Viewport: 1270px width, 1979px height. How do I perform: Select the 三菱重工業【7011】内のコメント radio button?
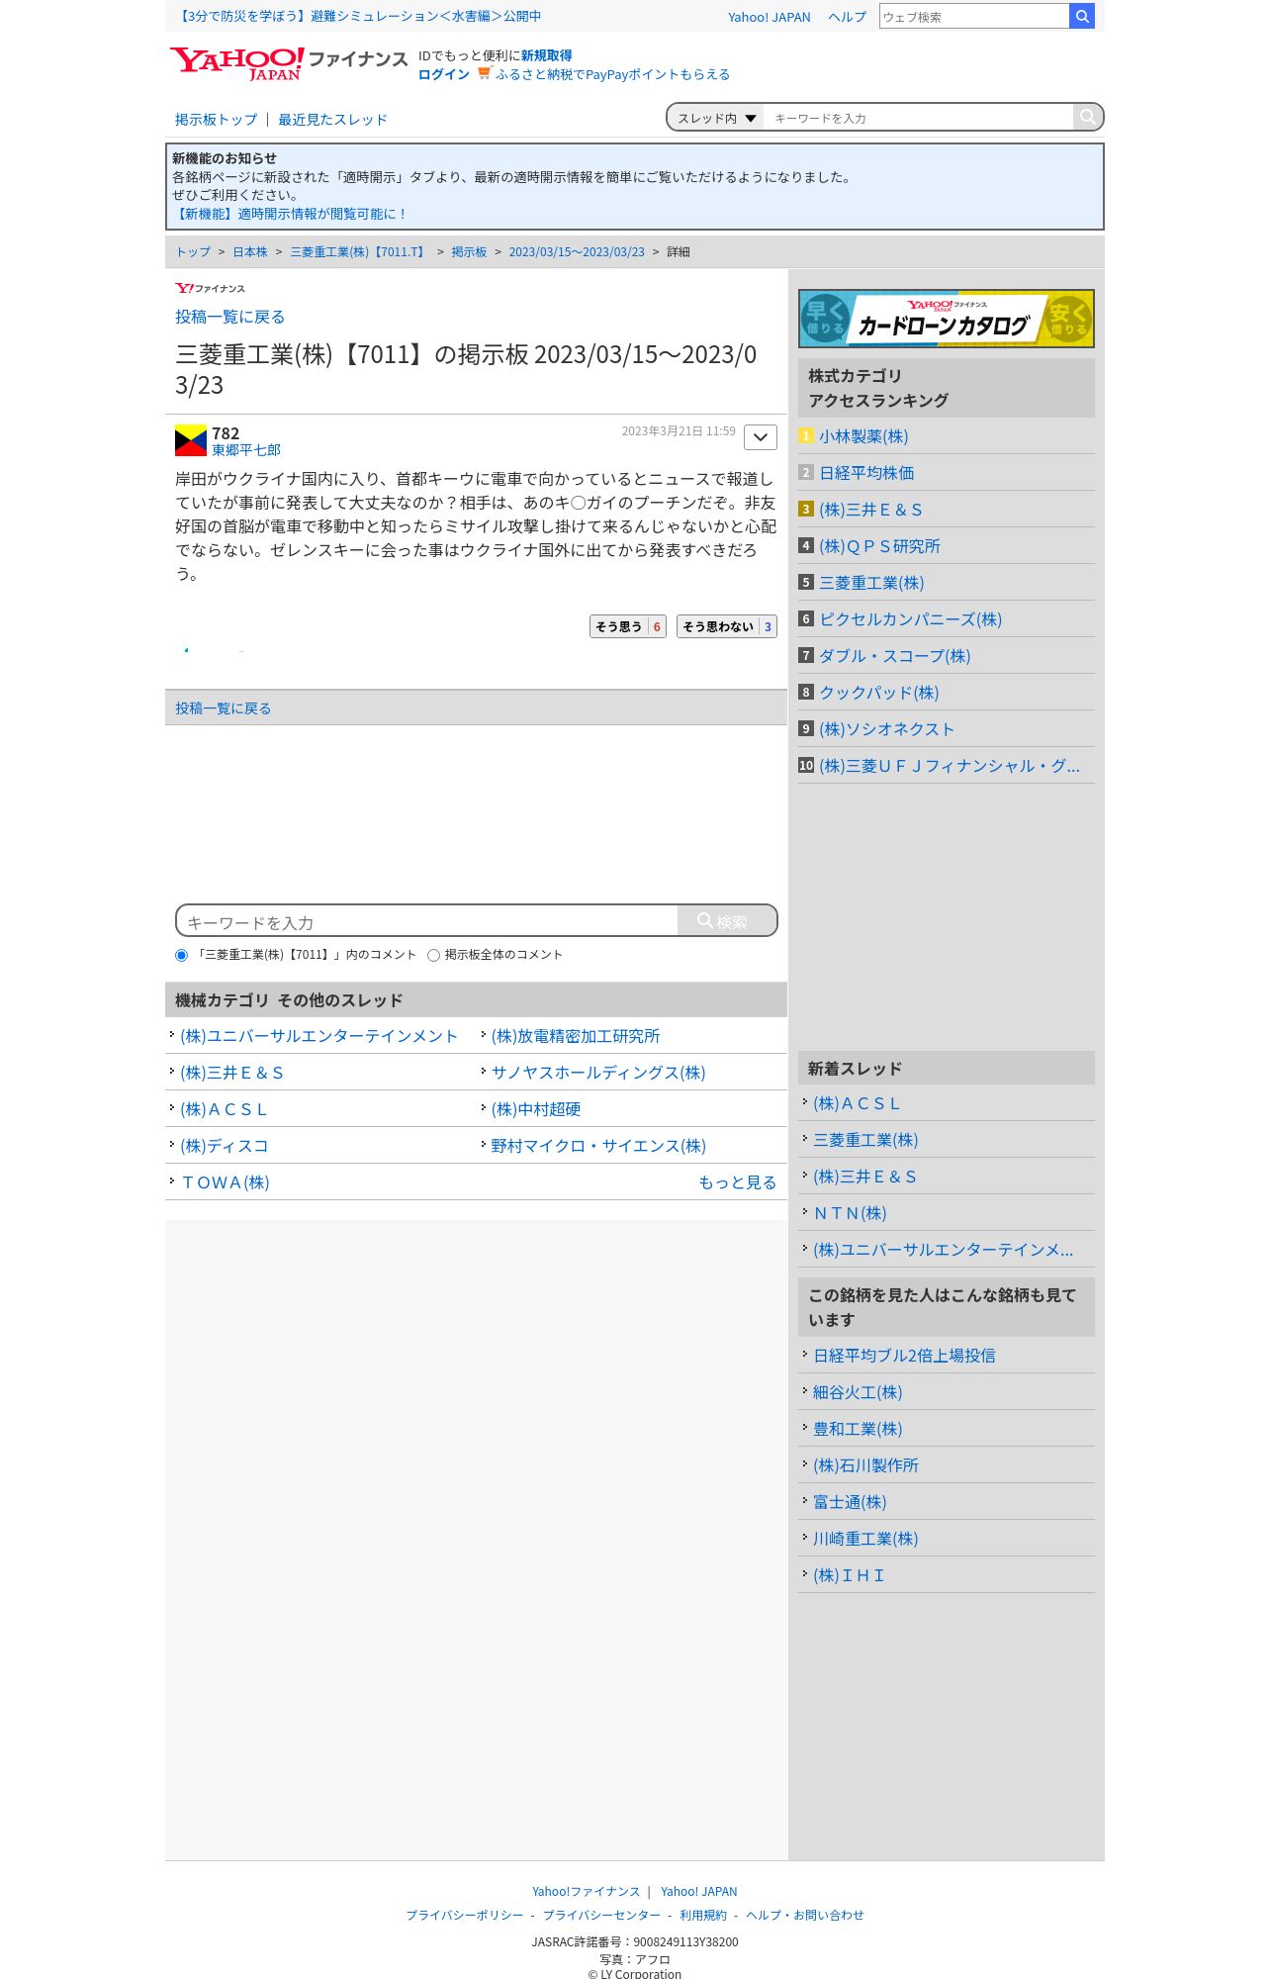(181, 955)
